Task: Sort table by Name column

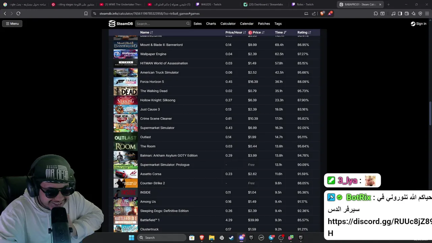Action: click(x=146, y=32)
